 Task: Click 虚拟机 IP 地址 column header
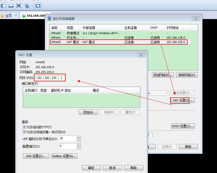click(70, 90)
